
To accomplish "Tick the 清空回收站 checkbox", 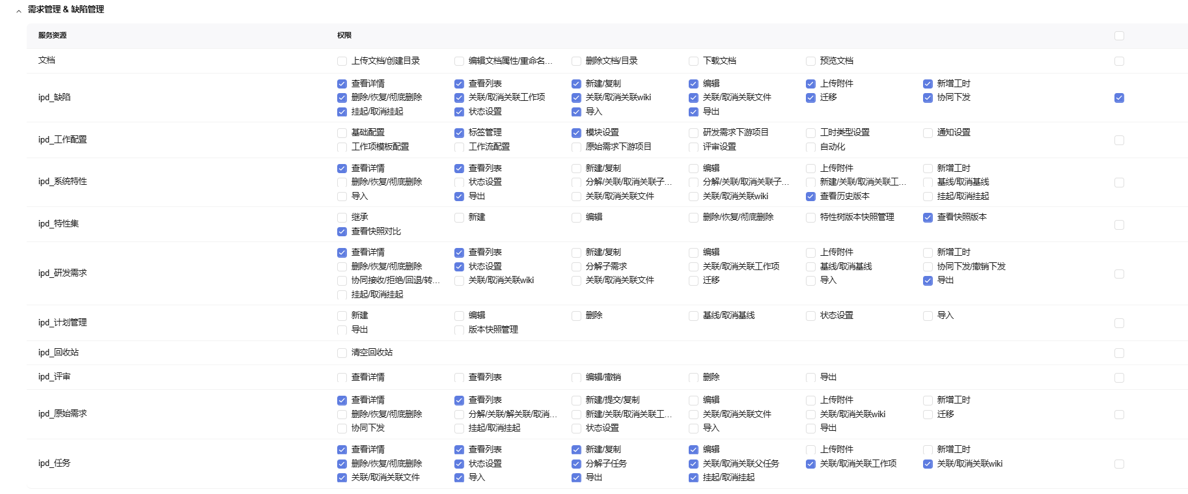I will click(x=342, y=353).
